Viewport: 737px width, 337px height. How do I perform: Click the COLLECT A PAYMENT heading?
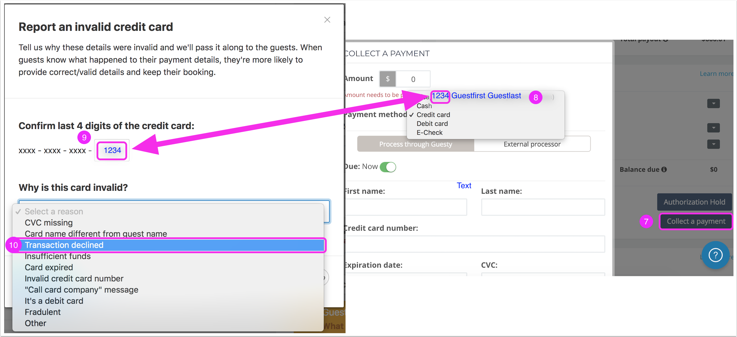[x=387, y=54]
